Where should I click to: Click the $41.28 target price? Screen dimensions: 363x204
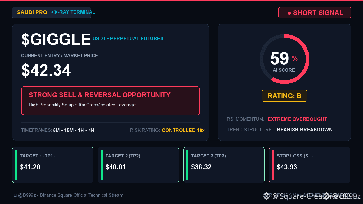30,167
